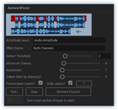118x110 pixels.
Task: Click the Minimum Silence value 6
Action: (106, 63)
